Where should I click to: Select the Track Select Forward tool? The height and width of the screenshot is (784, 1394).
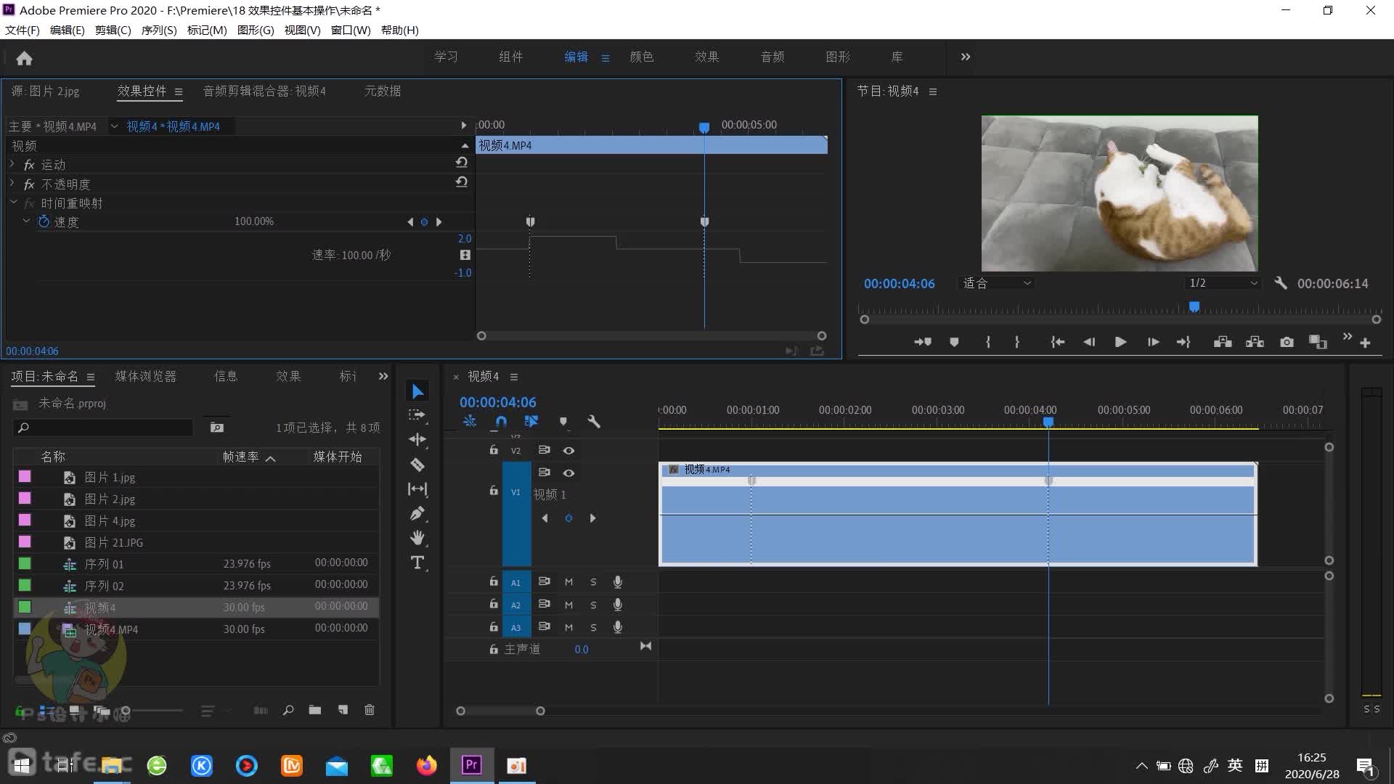[417, 415]
